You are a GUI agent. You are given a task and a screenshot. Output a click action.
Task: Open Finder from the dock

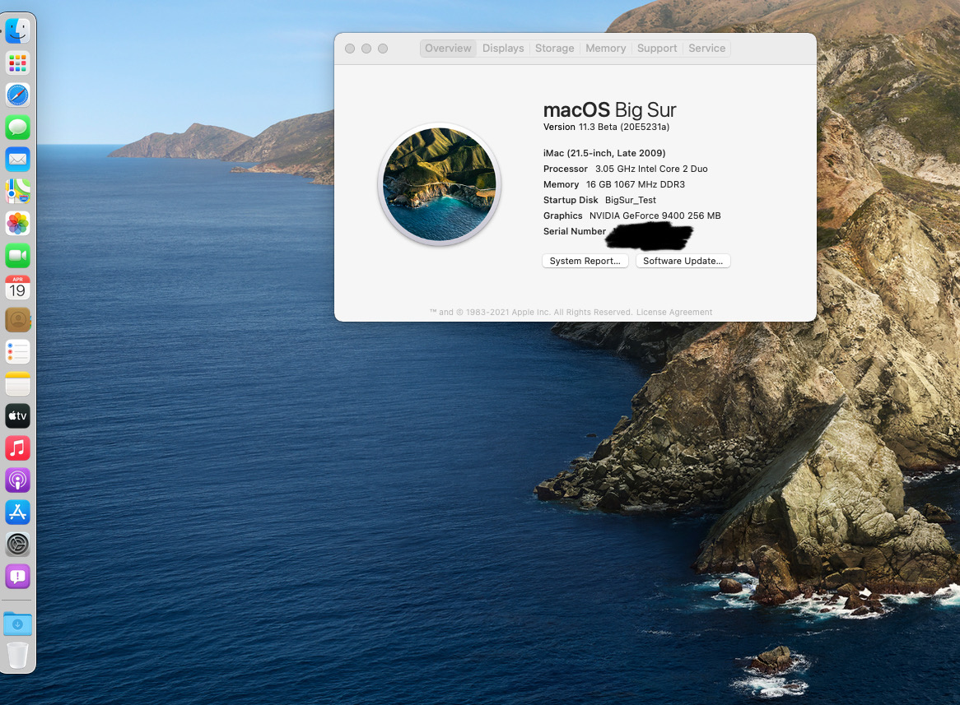click(18, 30)
